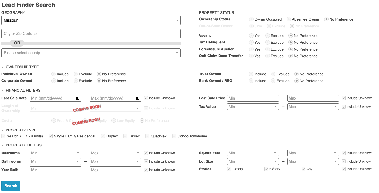This screenshot has width=379, height=193.
Task: Select Exclude for Bank Owned / REO
Action: (x=273, y=81)
